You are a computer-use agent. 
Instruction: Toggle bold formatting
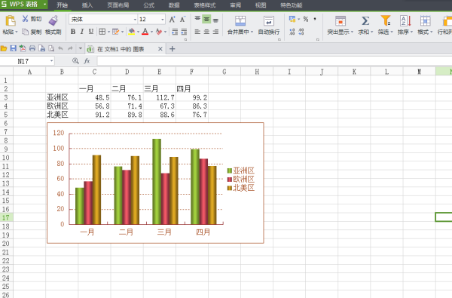[x=73, y=32]
